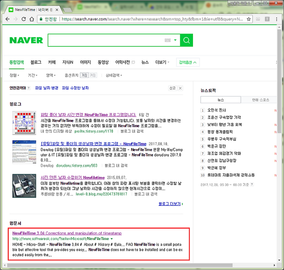
Task: Expand the search box autocomplete arrow
Action: pyautogui.click(x=175, y=40)
